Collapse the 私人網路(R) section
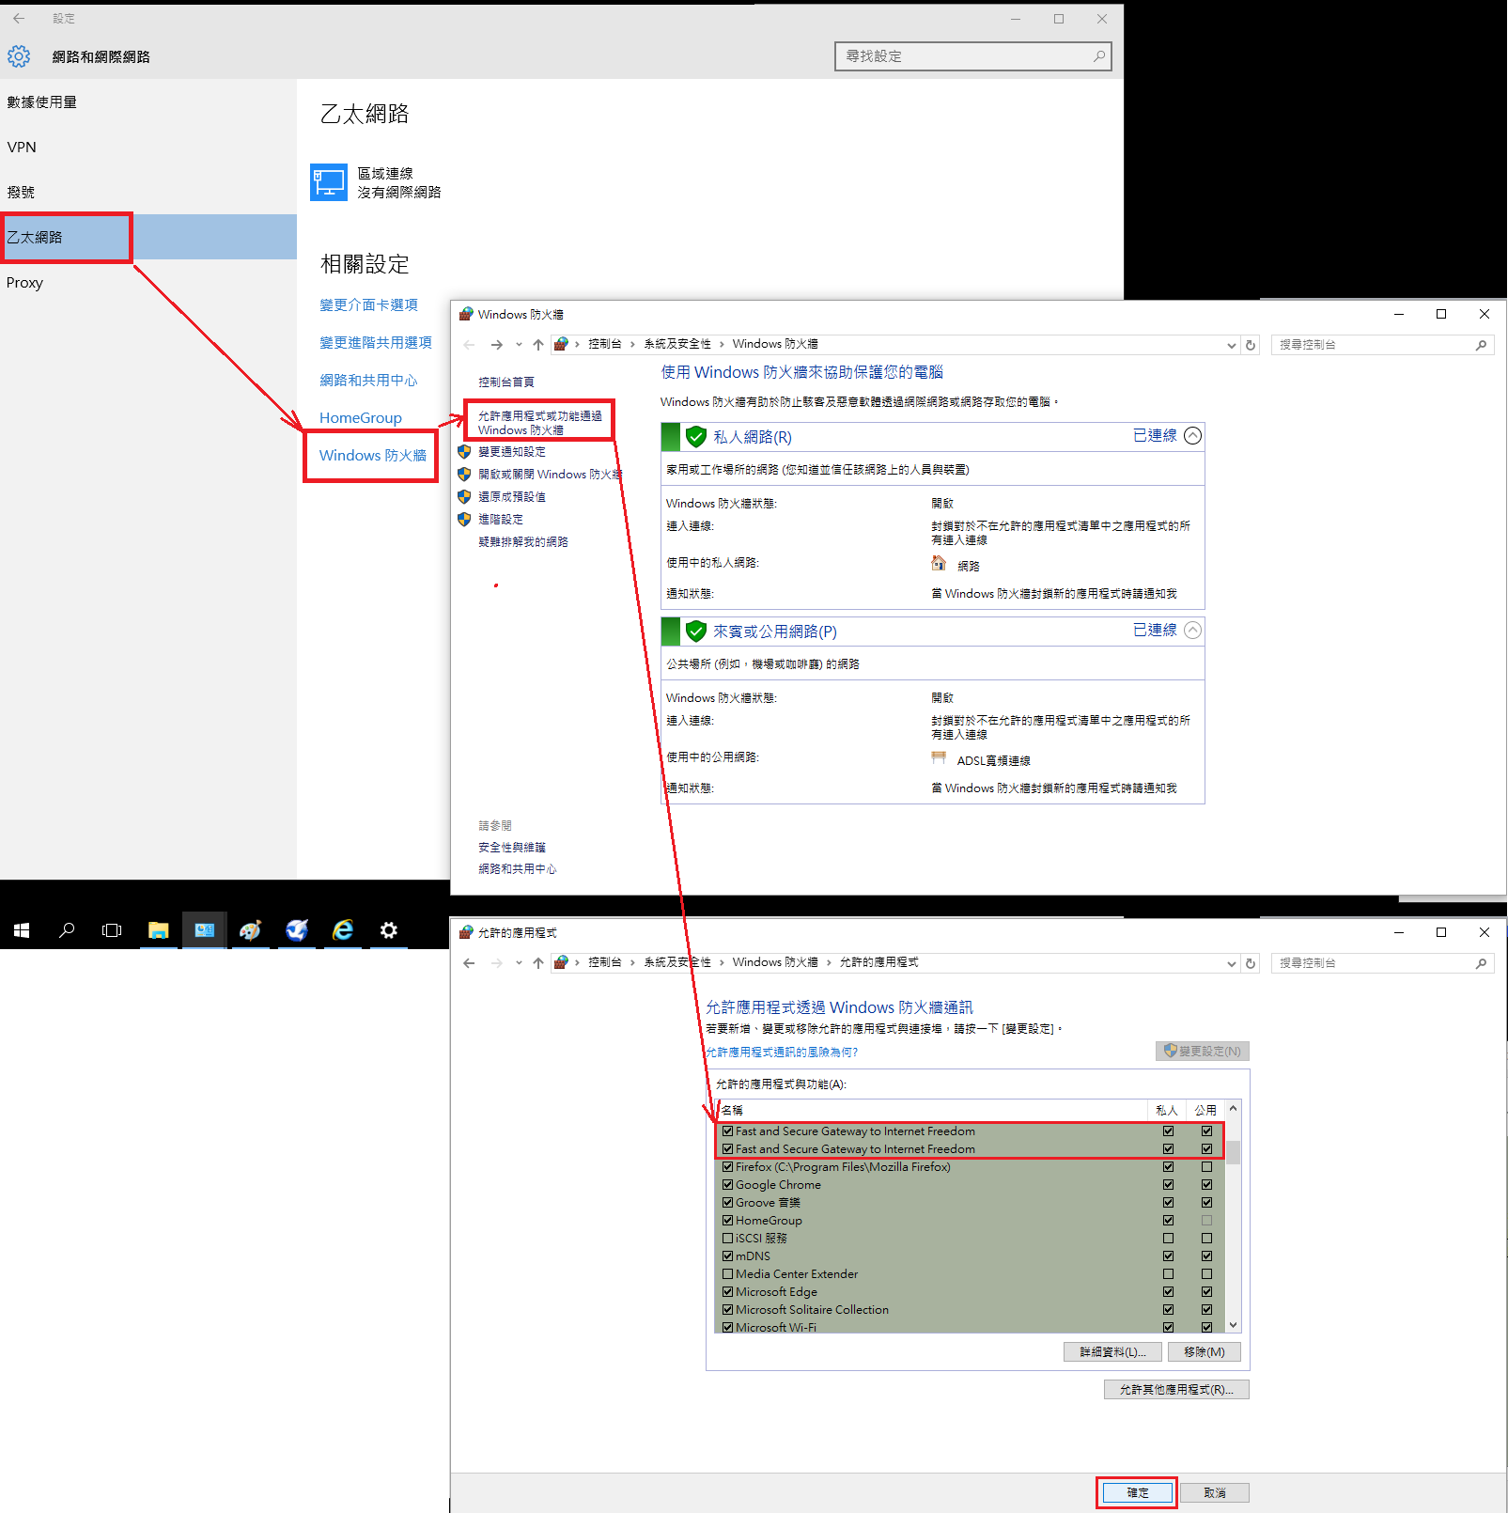Viewport: 1508px width, 1513px height. 1192,436
